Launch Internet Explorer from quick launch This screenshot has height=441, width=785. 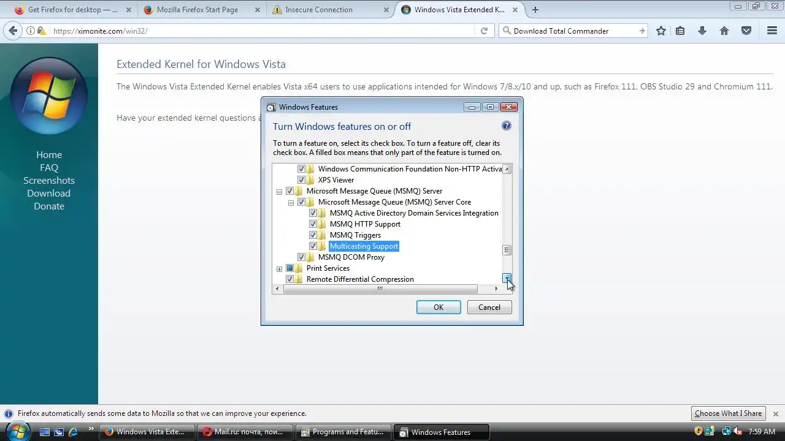click(73, 432)
